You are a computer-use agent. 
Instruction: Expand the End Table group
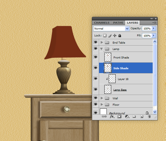click(102, 42)
